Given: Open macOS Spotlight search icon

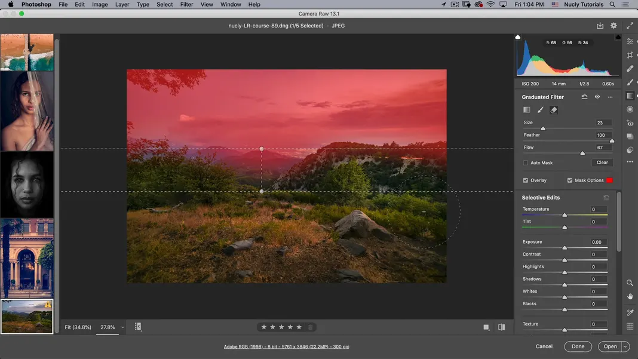Looking at the screenshot, I should point(612,4).
